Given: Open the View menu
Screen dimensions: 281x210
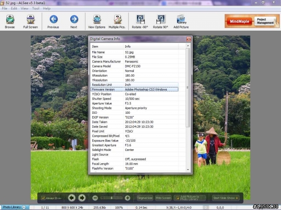Looking at the screenshot, I should coord(25,8).
